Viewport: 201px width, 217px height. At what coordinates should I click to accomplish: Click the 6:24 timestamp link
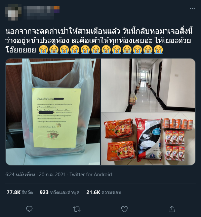point(20,175)
